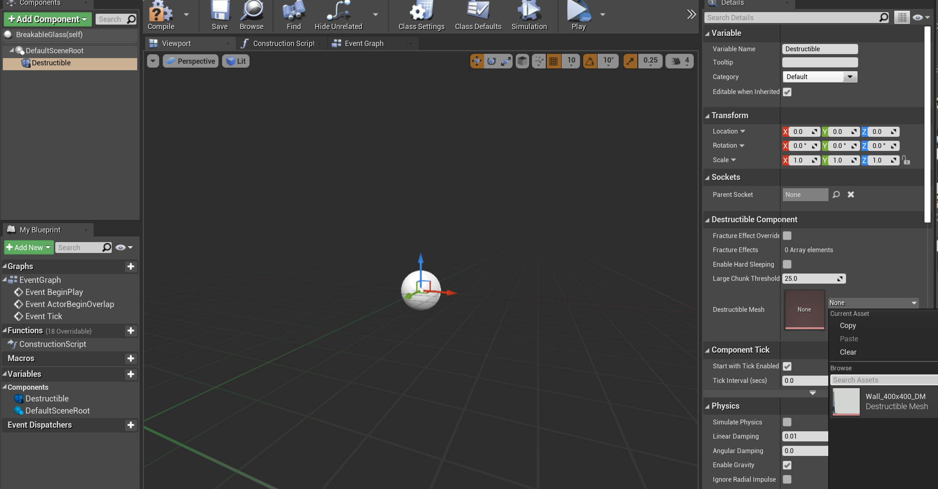Uncheck Editable when Inherited checkbox

(787, 92)
